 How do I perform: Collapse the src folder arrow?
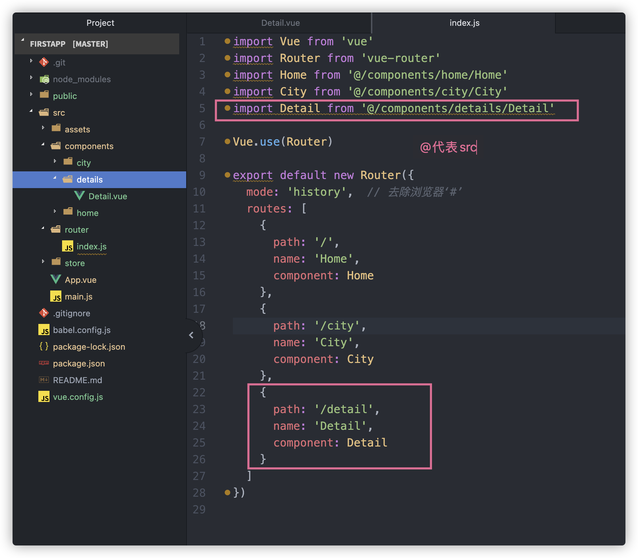[31, 111]
